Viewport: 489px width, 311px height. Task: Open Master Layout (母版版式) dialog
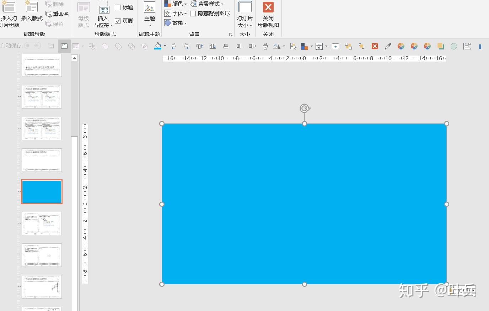[x=84, y=14]
